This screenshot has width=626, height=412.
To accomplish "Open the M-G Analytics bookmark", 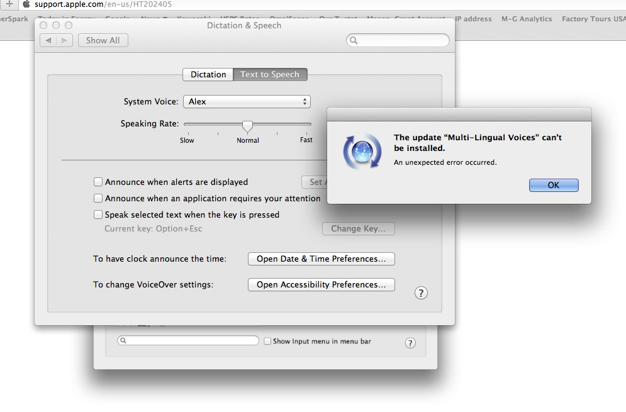I will [527, 19].
